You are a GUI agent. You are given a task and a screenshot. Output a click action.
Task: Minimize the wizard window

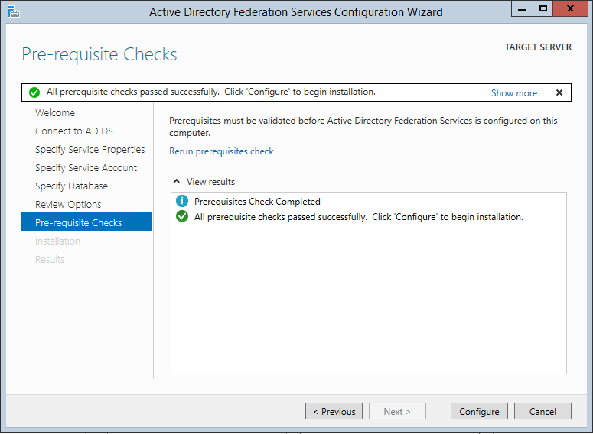tap(523, 10)
